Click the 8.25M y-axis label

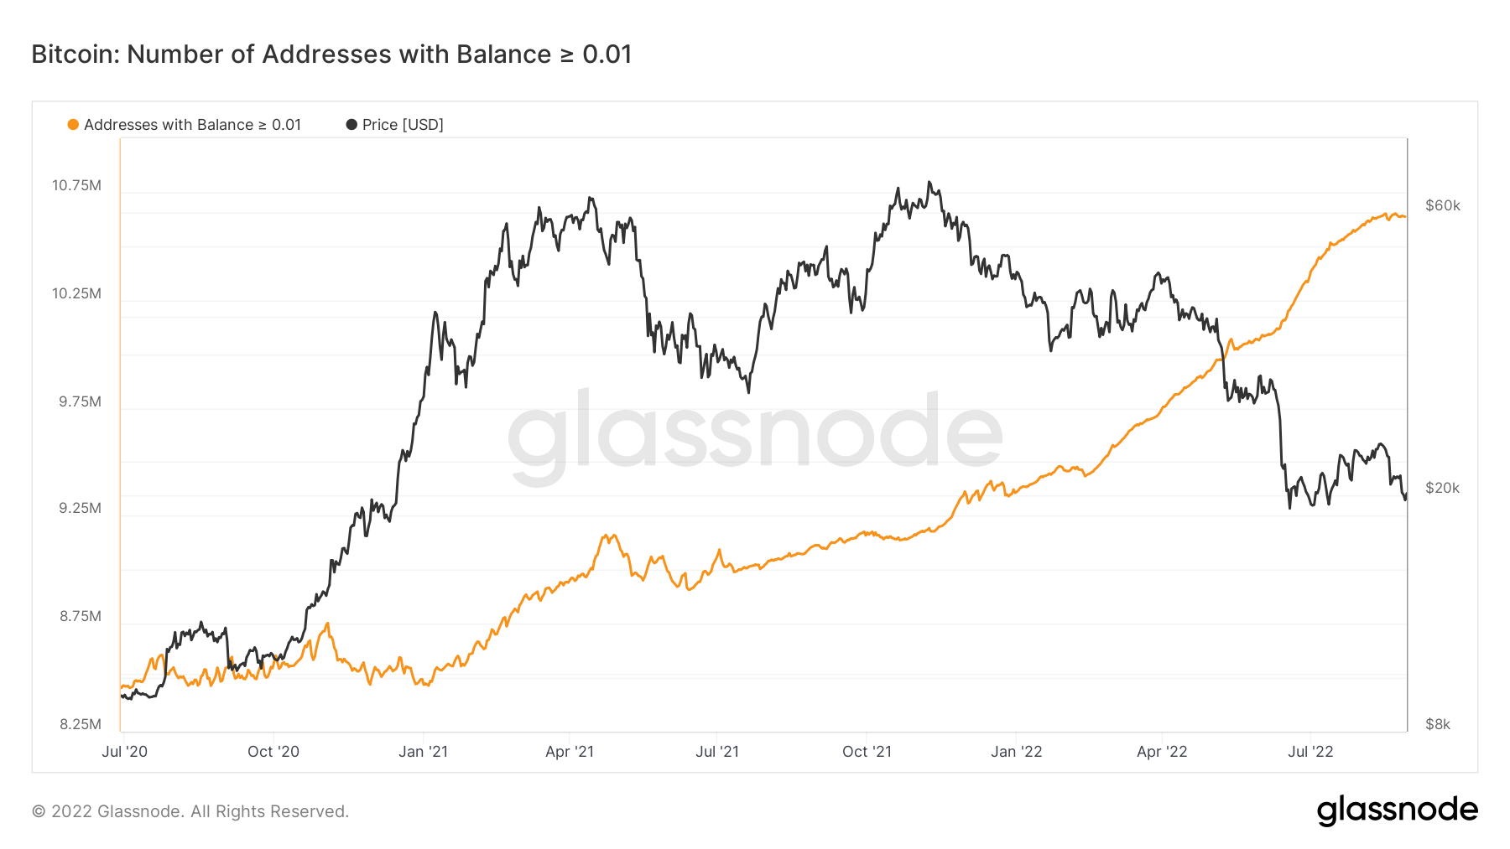point(80,724)
